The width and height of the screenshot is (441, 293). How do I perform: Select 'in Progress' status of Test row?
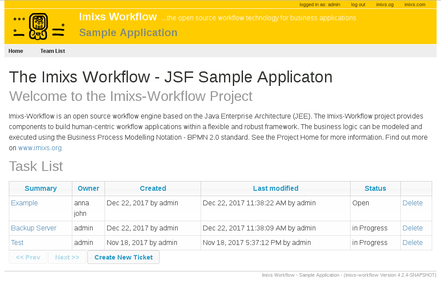pyautogui.click(x=375, y=242)
